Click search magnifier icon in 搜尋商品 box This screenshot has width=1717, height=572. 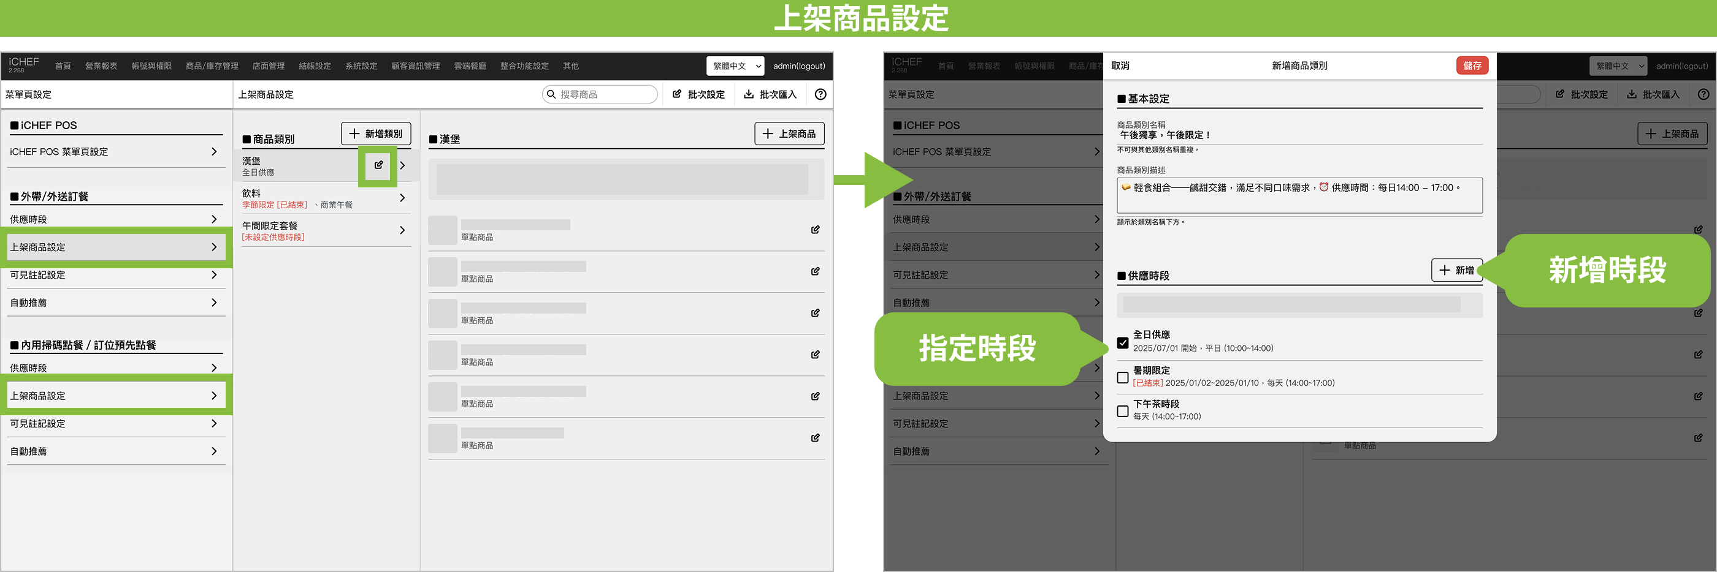pyautogui.click(x=551, y=94)
